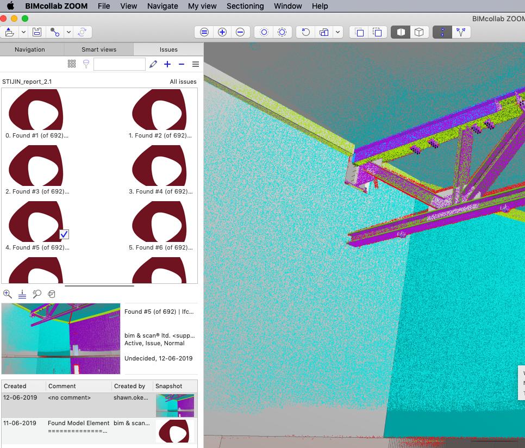Screen dimensions: 525x448
Task: Click the Found Model Element comment text
Action: pos(78,423)
